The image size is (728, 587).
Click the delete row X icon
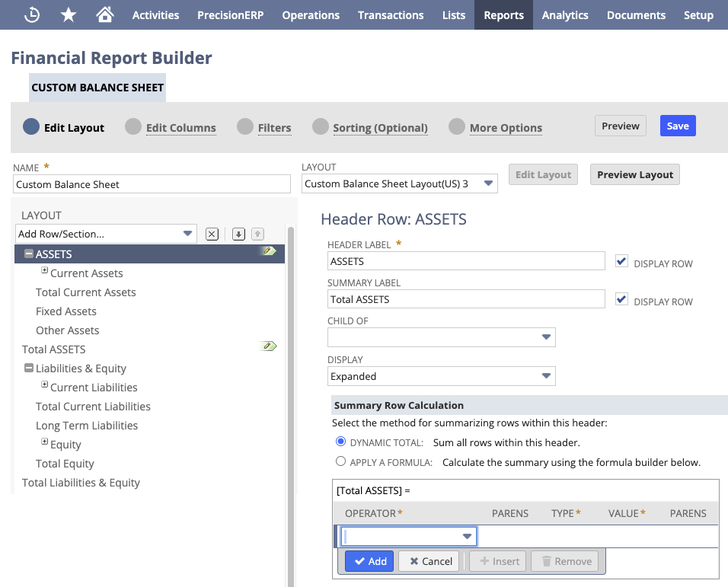coord(212,234)
